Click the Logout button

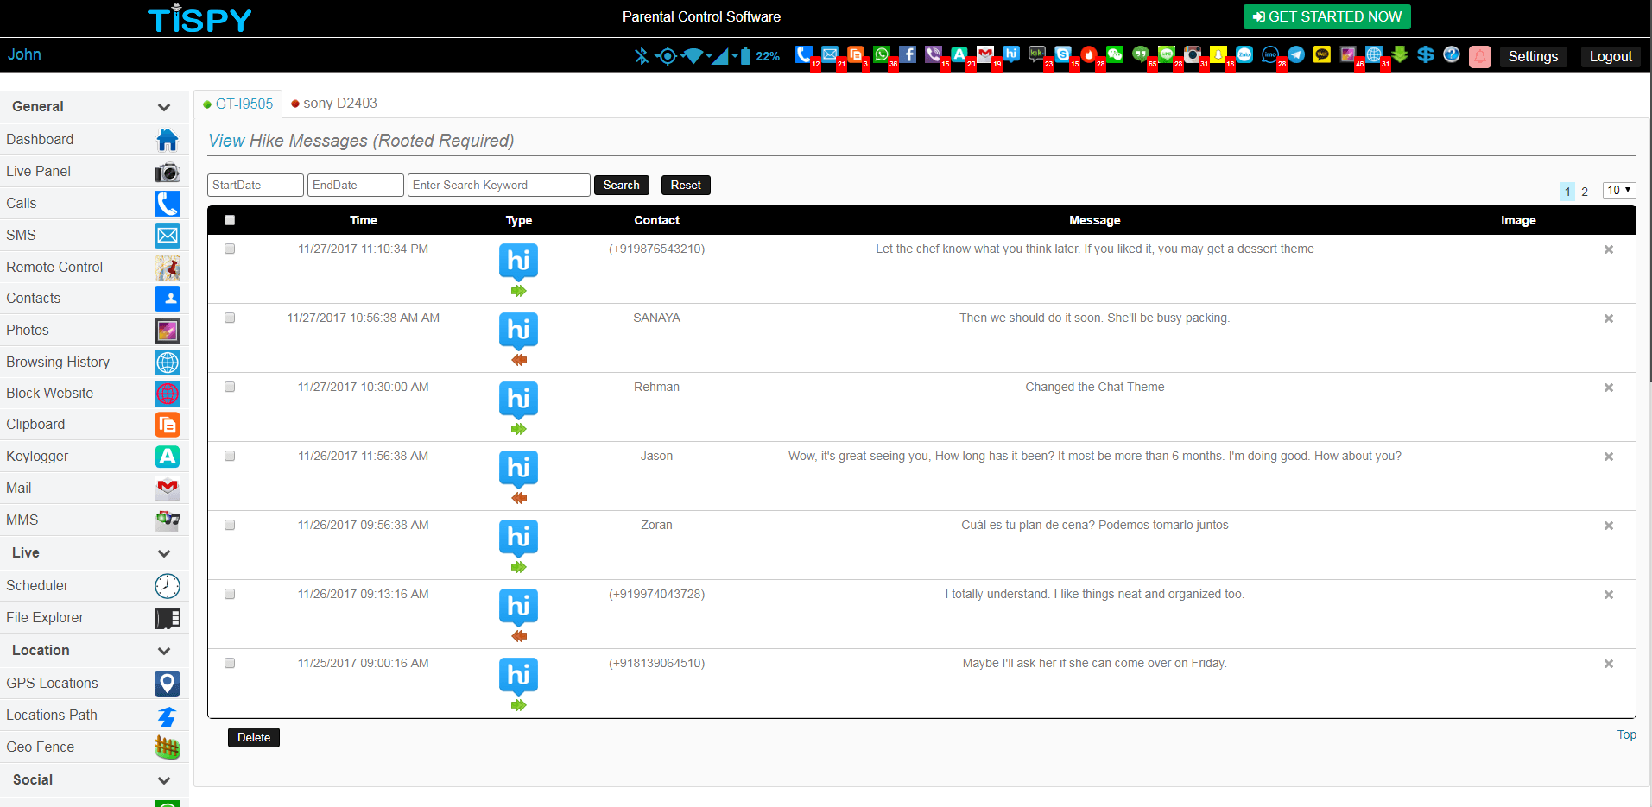click(1611, 57)
